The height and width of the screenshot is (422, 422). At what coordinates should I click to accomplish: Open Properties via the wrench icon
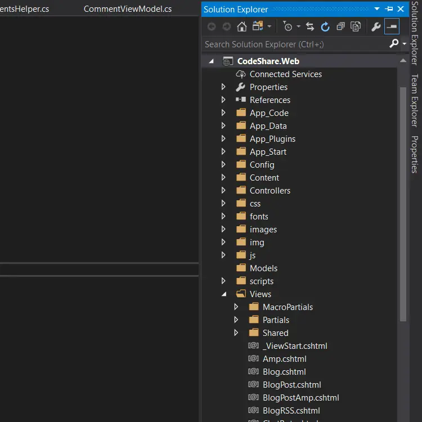tap(376, 26)
